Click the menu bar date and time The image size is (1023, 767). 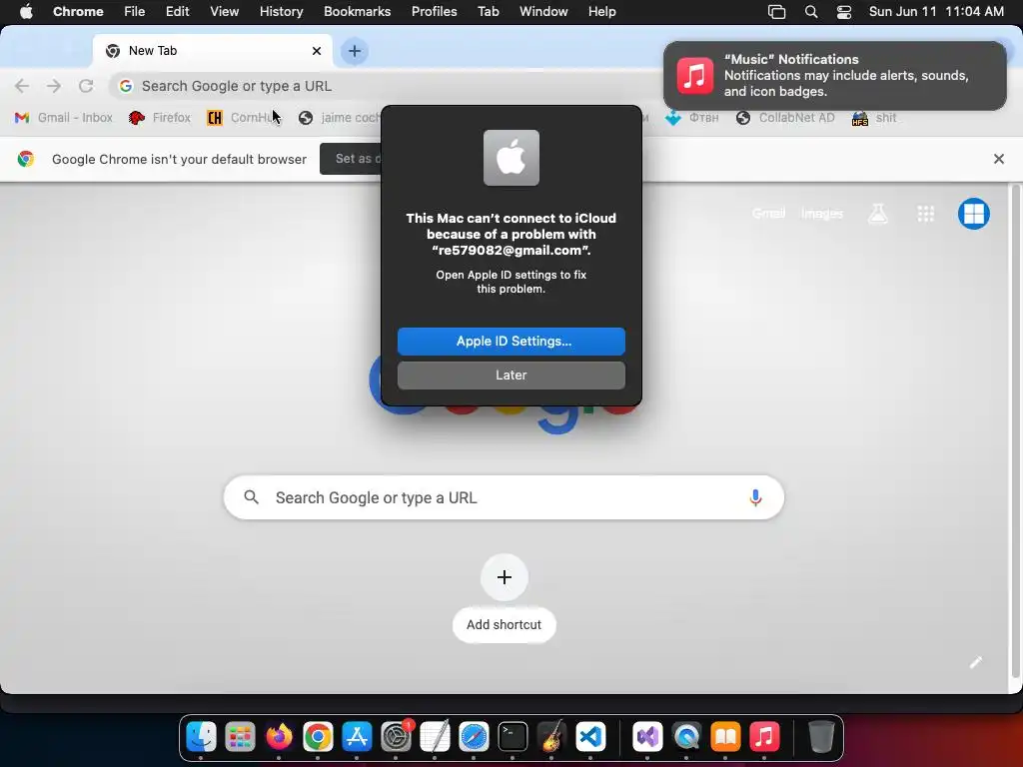point(936,12)
